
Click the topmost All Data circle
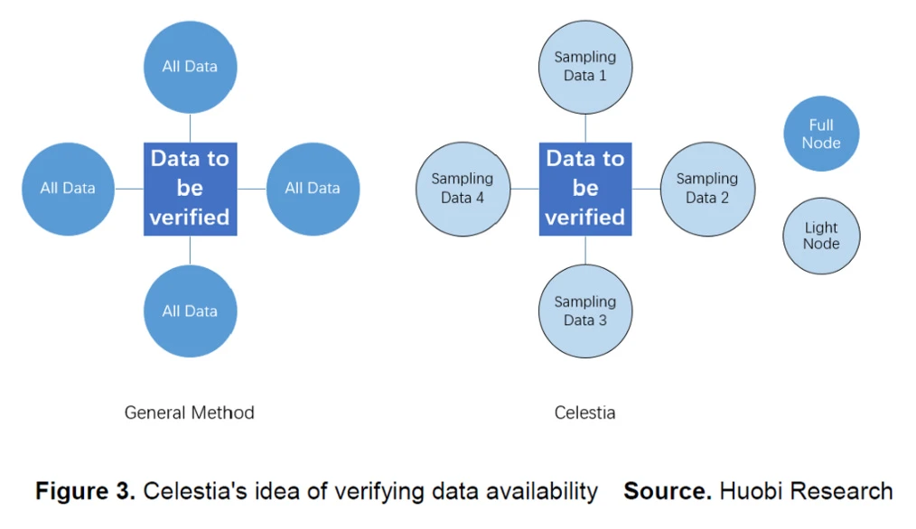click(190, 67)
